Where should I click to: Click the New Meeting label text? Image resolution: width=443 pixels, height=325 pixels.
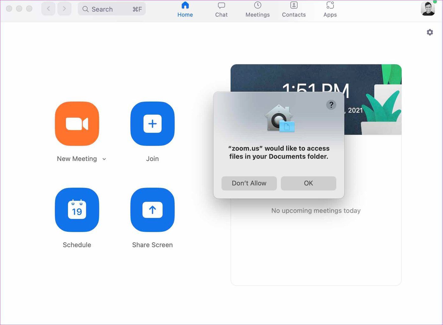pos(77,159)
